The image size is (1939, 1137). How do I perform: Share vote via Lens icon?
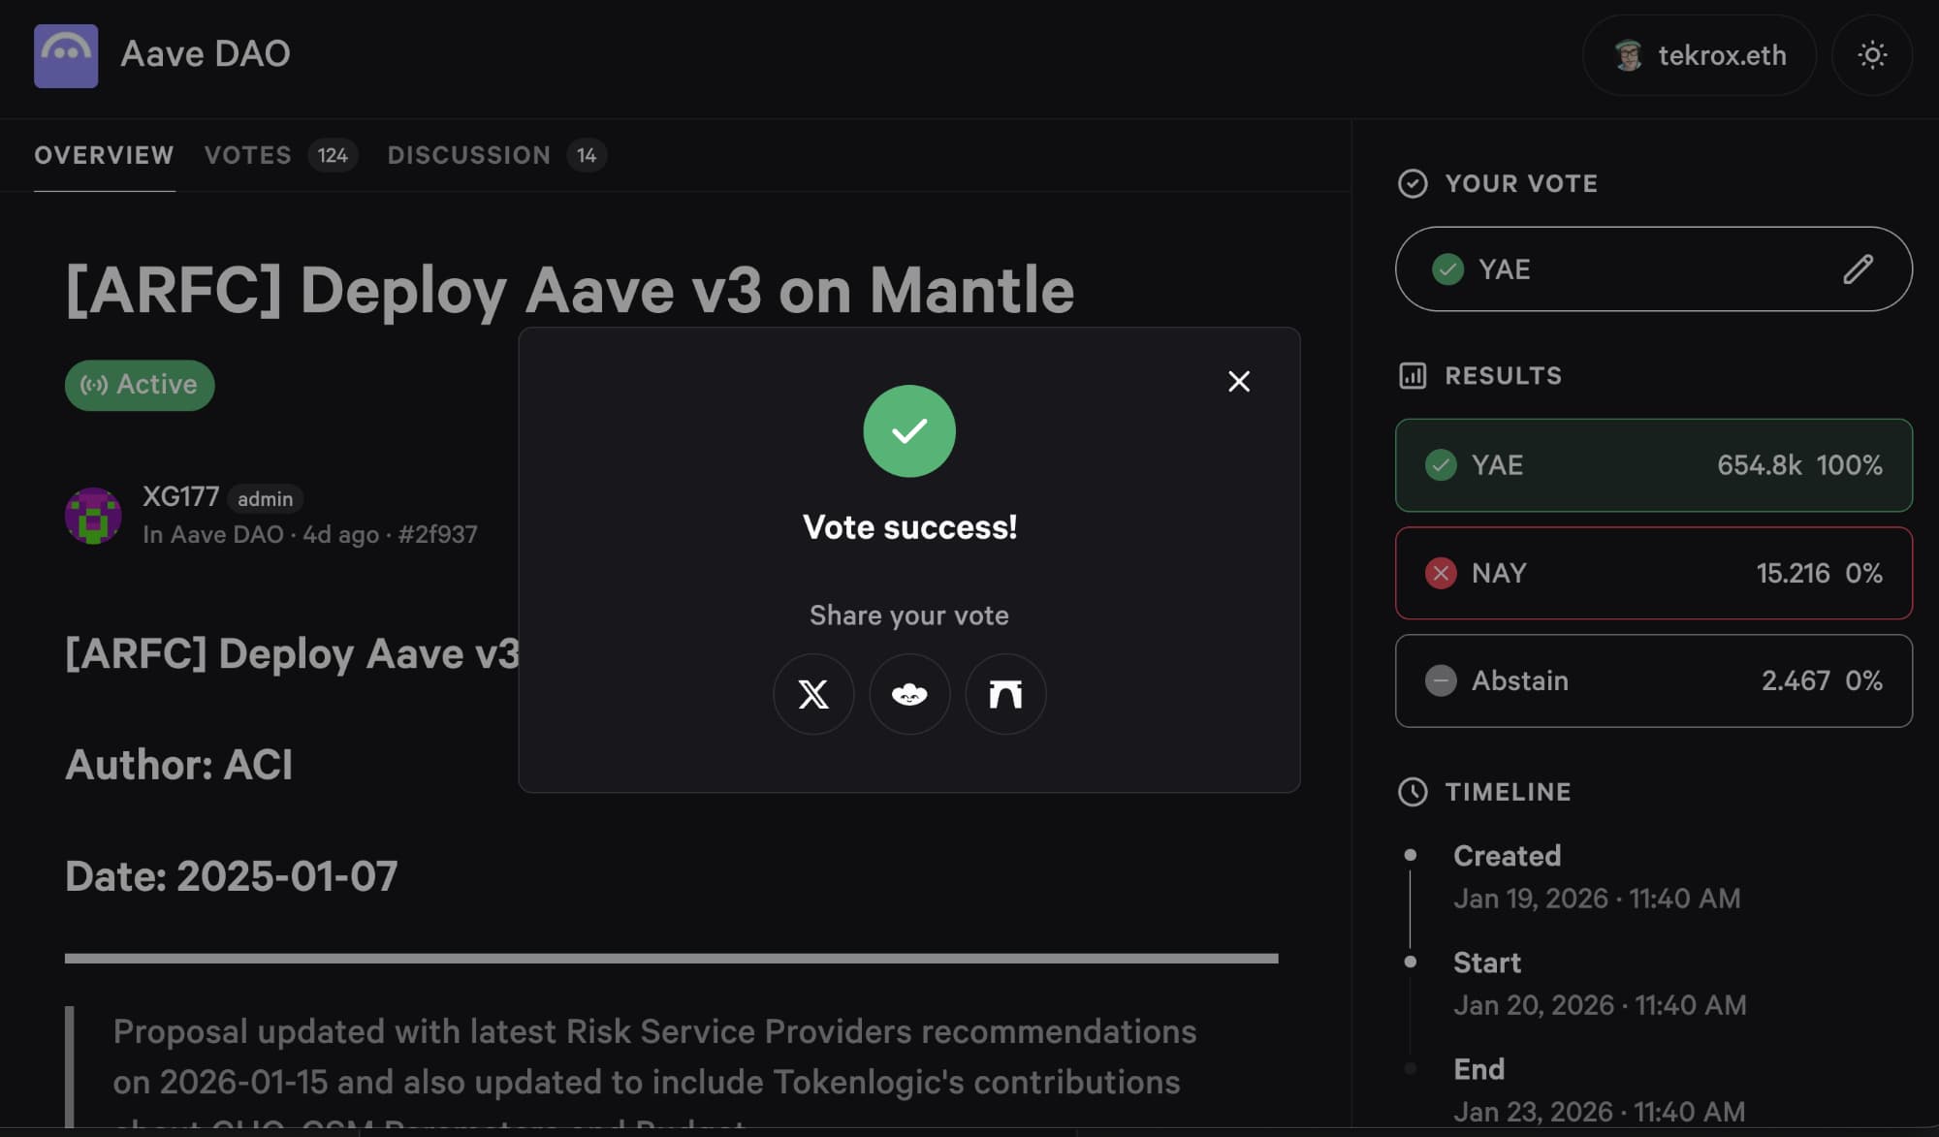point(908,694)
